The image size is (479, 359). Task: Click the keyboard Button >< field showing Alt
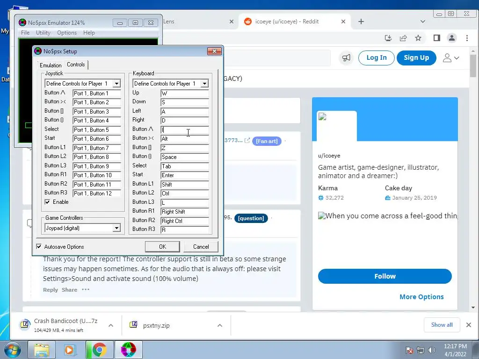(x=185, y=138)
